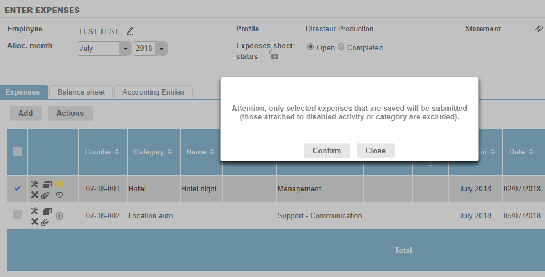Click the unlocked padlock status icon
The width and height of the screenshot is (545, 277).
click(x=274, y=55)
